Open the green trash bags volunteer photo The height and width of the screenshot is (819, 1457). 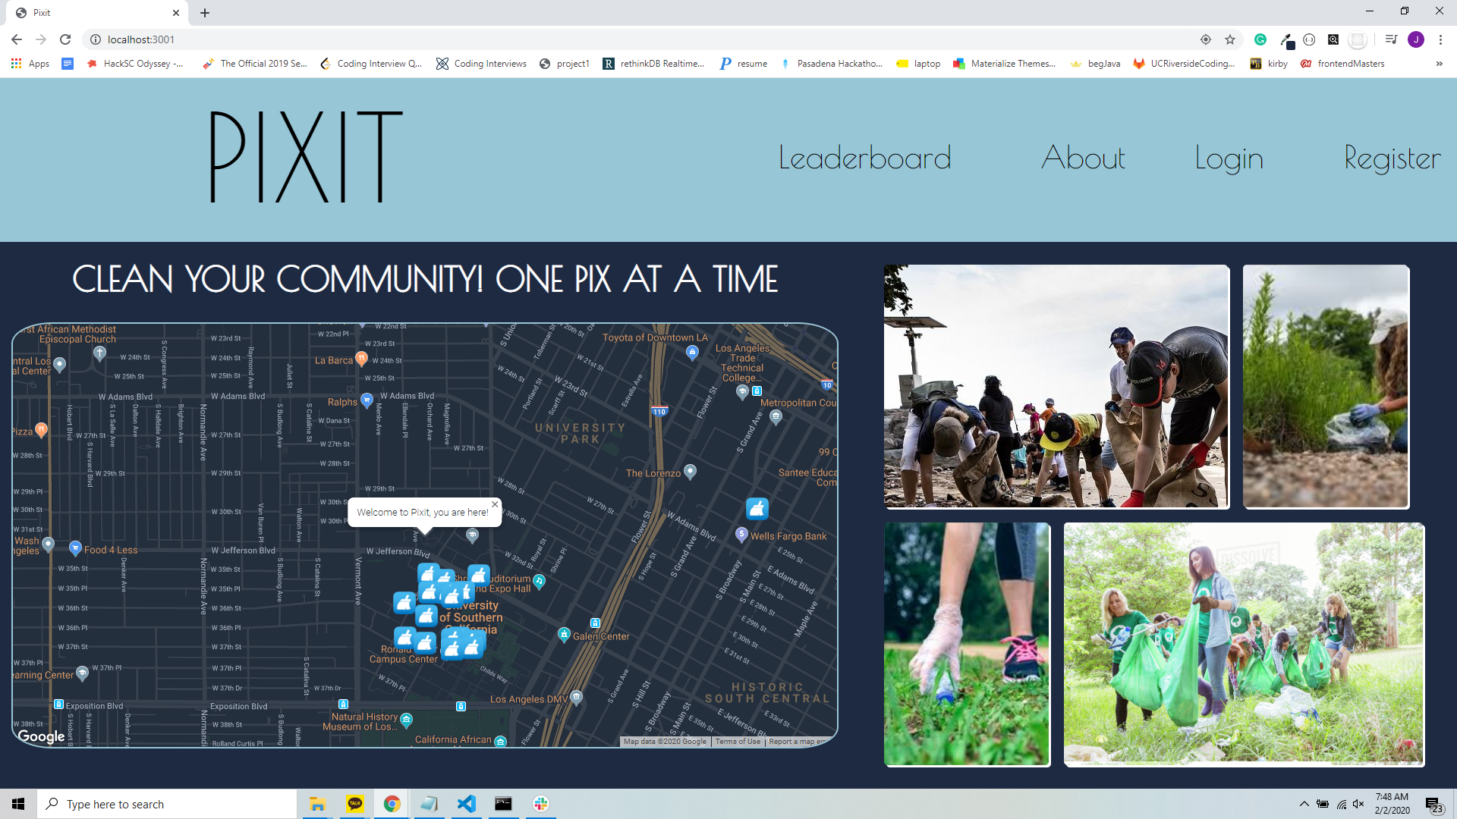click(1244, 644)
